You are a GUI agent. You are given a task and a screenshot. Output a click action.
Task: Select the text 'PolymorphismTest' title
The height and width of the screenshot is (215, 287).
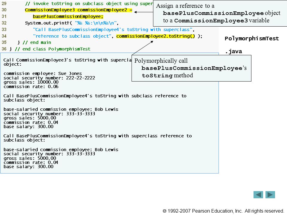pos(252,39)
